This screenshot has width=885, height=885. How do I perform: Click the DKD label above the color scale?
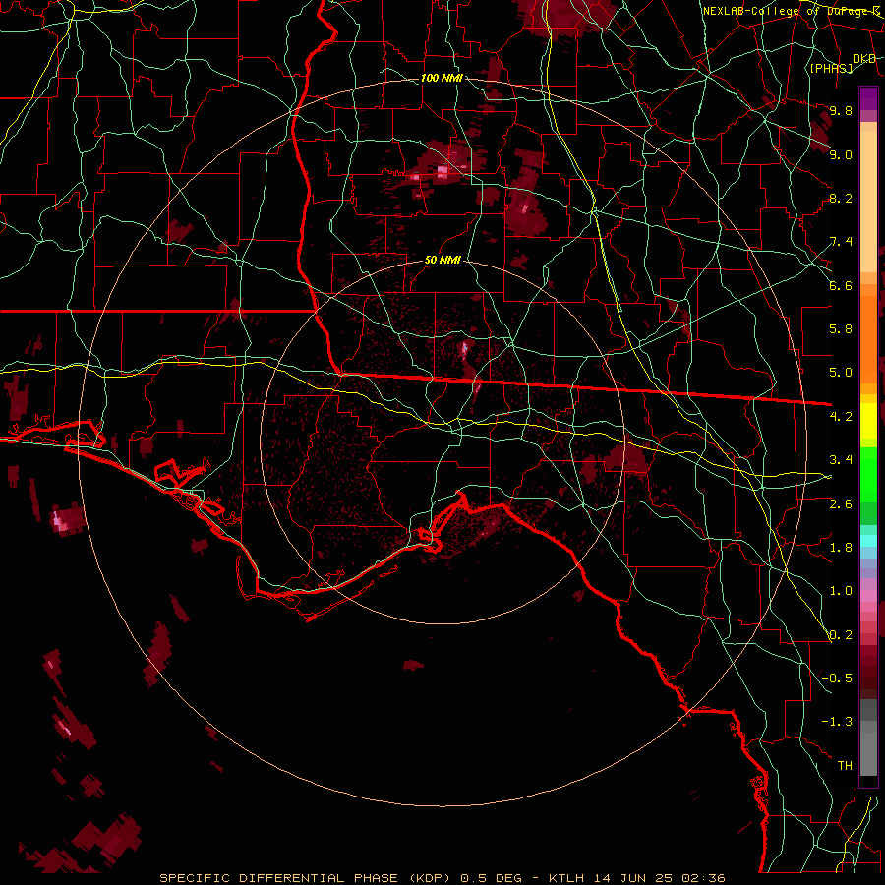(863, 59)
